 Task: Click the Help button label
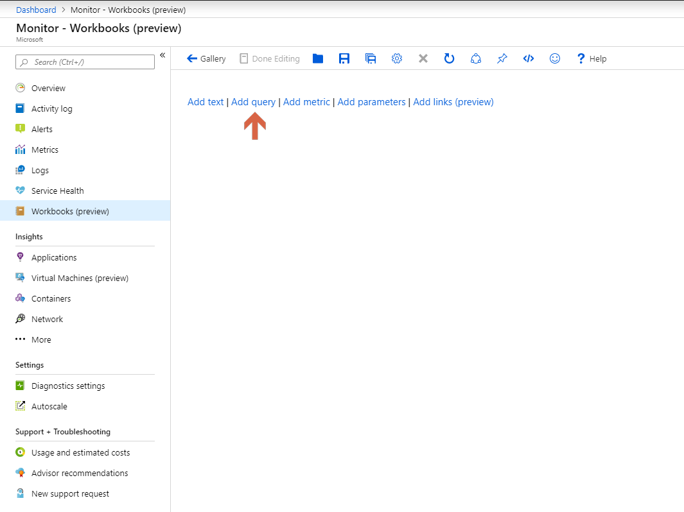(598, 59)
